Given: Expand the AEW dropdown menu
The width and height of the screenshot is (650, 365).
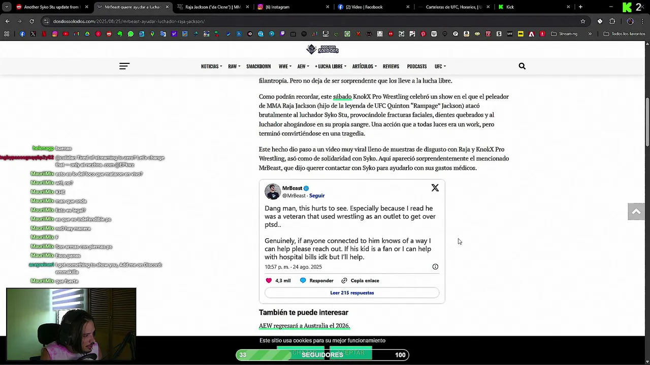Looking at the screenshot, I should coord(303,66).
